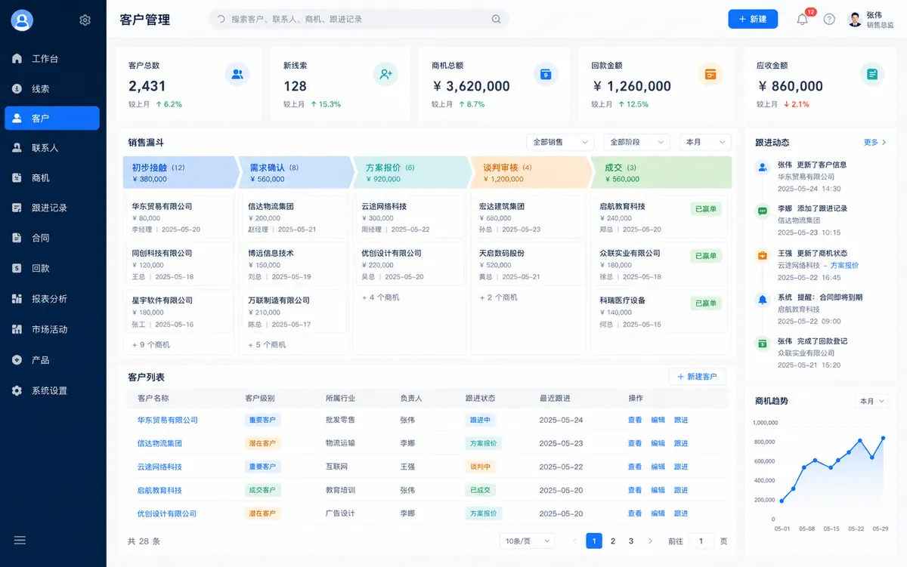
Task: Click the 线索 icon in sidebar
Action: click(x=17, y=88)
